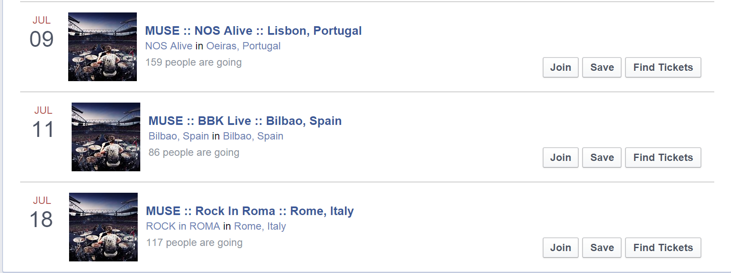Save the Rock In Roma event
The height and width of the screenshot is (273, 731).
tap(601, 248)
